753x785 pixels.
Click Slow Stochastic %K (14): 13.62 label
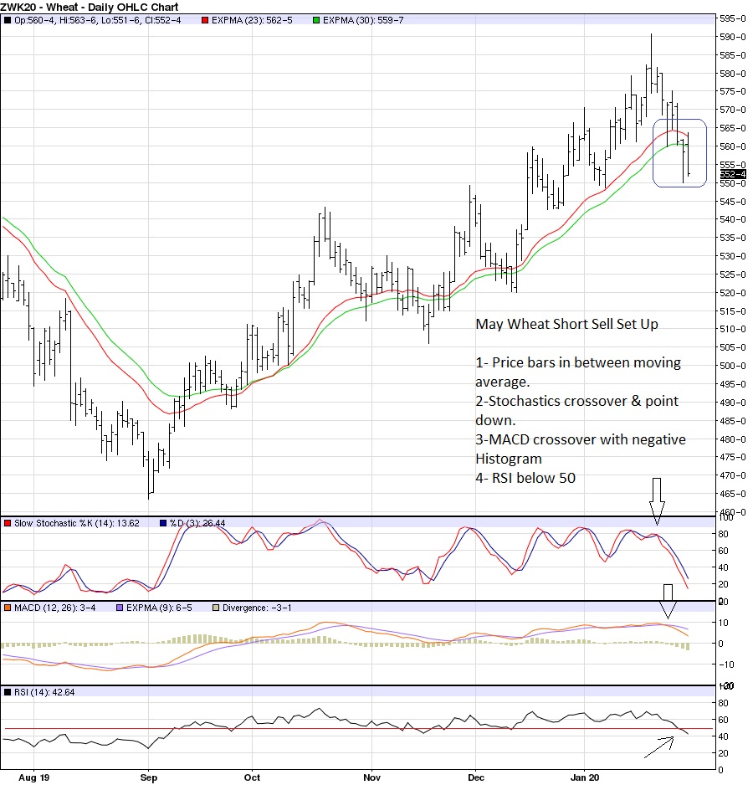pos(77,523)
